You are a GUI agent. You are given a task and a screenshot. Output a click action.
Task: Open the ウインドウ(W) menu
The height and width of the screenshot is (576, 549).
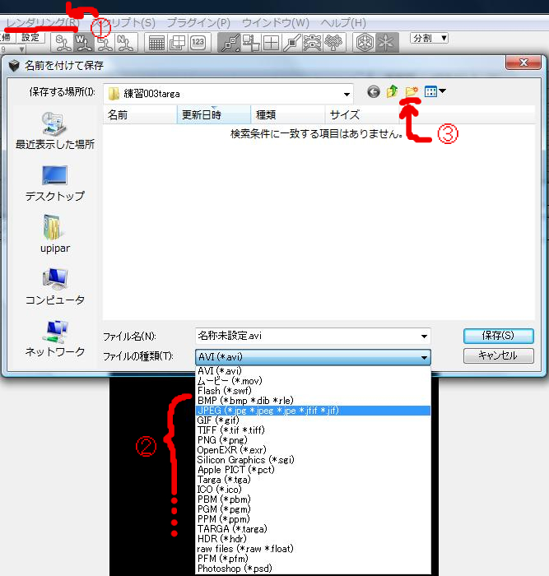(276, 23)
